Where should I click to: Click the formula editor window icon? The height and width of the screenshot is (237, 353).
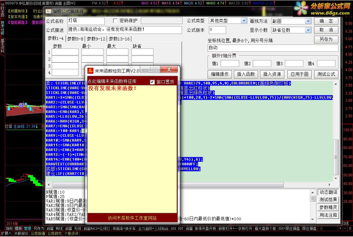click(x=48, y=11)
